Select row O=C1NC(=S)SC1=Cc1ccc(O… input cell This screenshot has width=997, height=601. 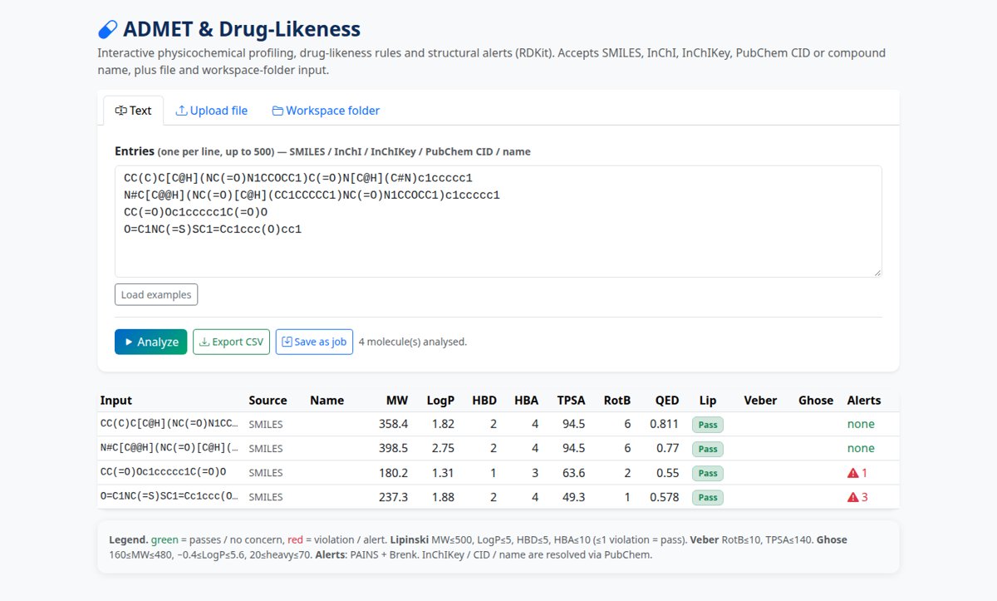[169, 497]
